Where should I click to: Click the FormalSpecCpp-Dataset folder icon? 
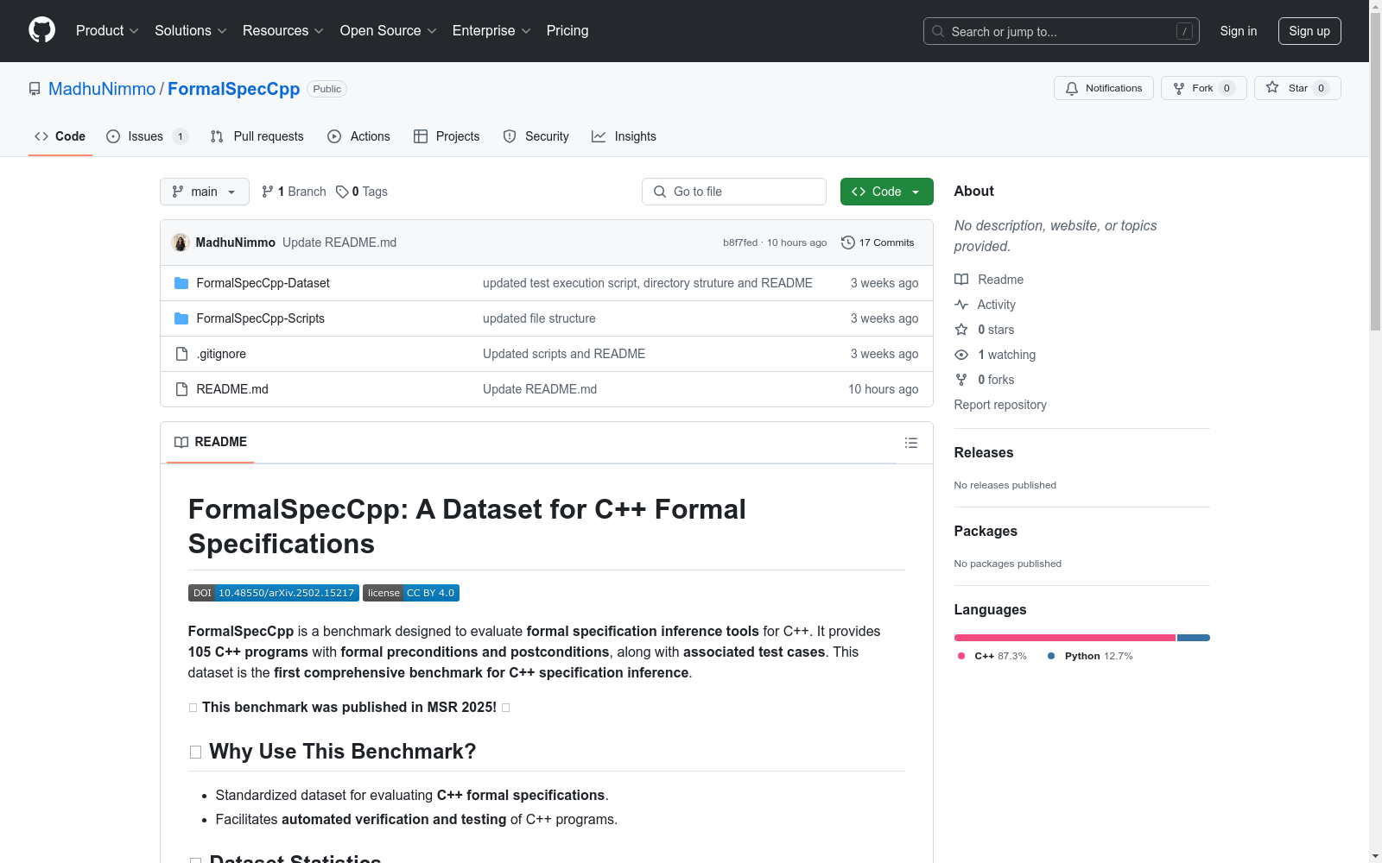point(181,283)
